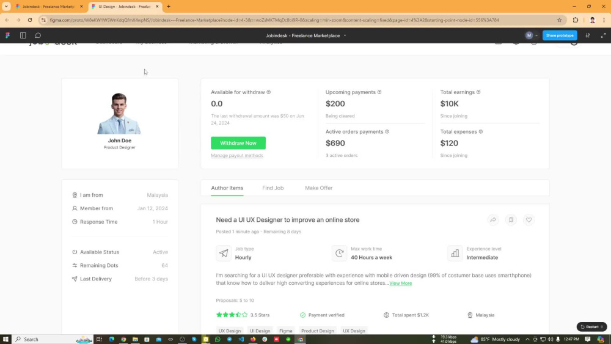This screenshot has height=344, width=611.
Task: Open File Explorer from the taskbar
Action: point(135,339)
